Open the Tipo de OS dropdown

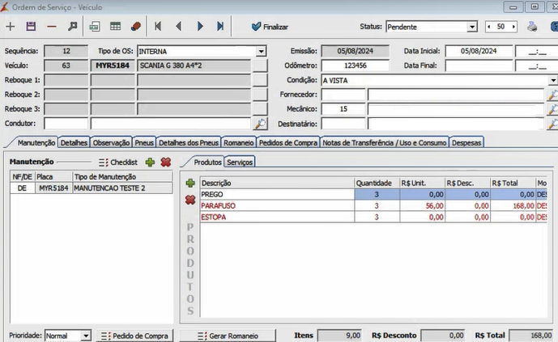[261, 52]
